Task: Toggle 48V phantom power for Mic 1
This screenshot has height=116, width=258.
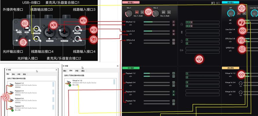Action: (137, 12)
